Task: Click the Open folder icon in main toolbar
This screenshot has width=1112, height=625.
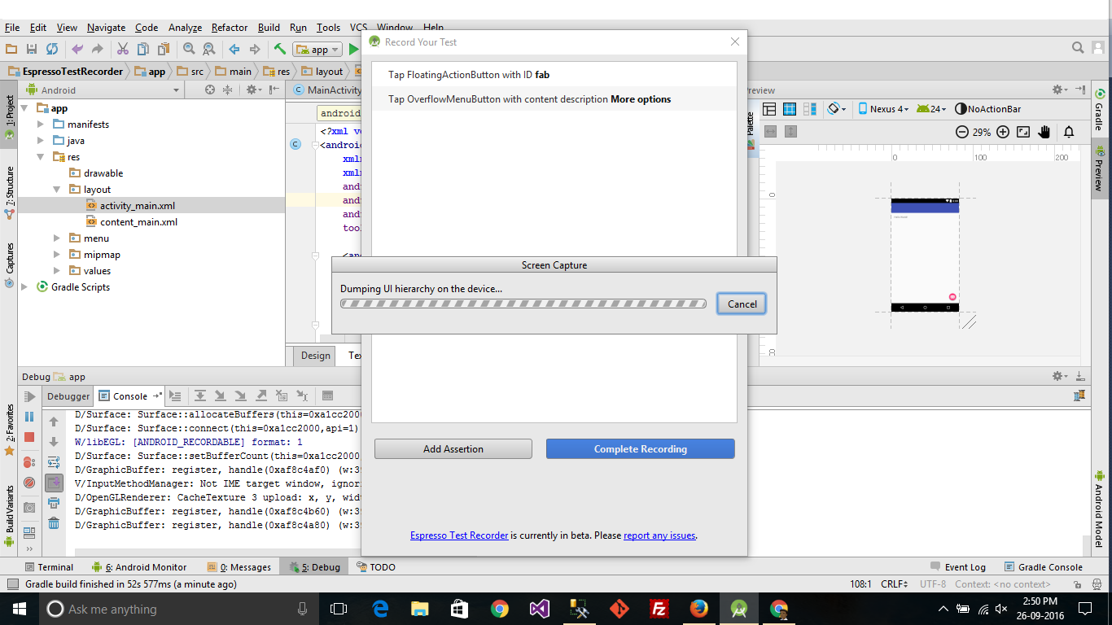Action: 11,50
